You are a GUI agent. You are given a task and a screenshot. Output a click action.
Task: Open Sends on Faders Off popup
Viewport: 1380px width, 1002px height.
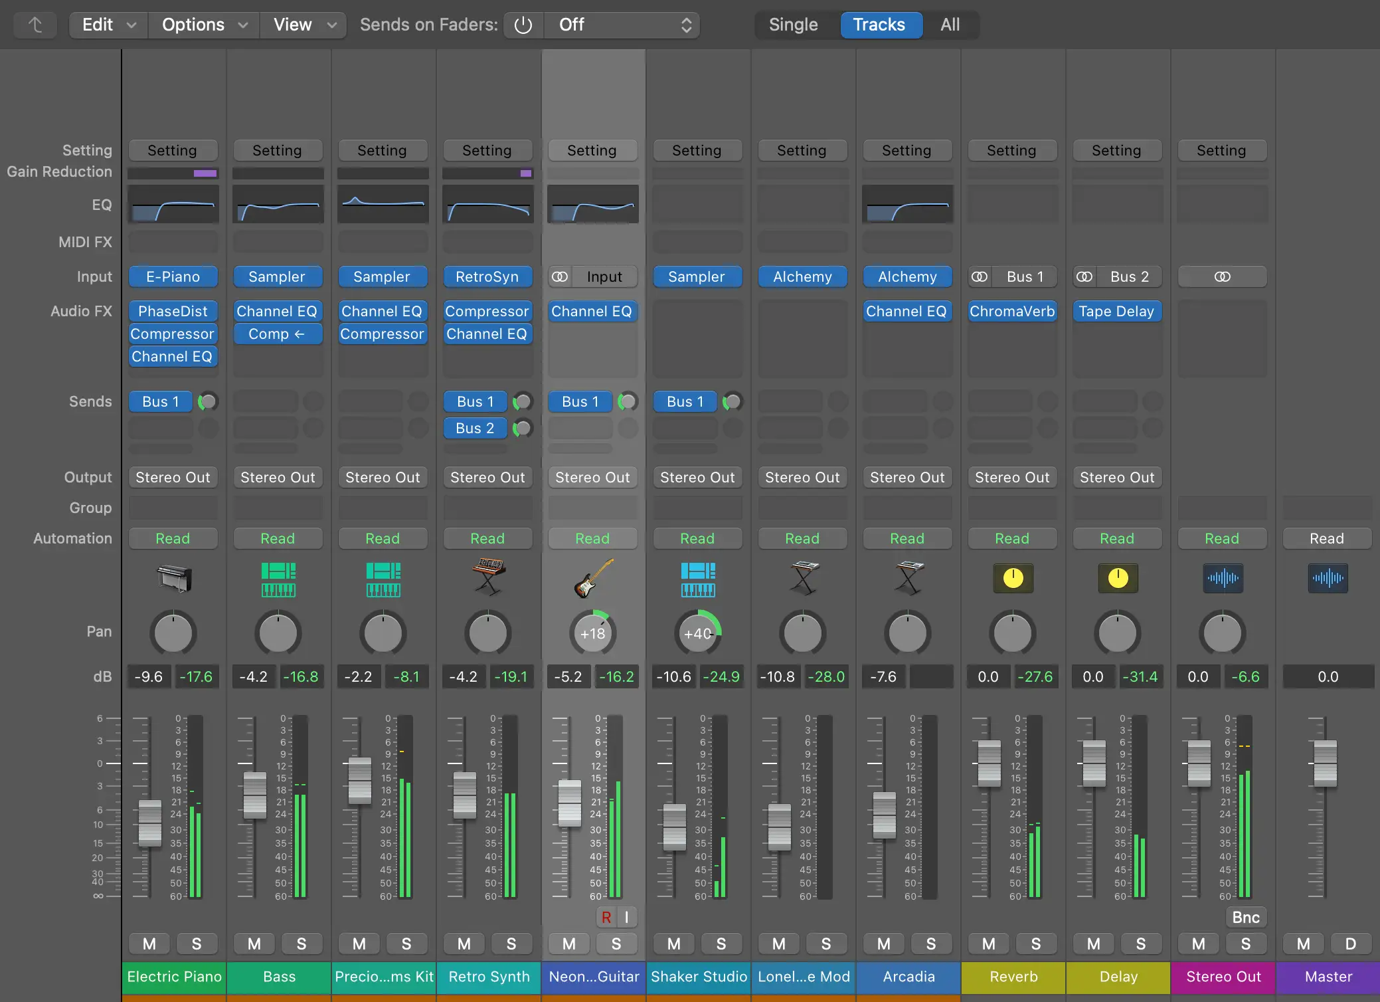tap(622, 25)
